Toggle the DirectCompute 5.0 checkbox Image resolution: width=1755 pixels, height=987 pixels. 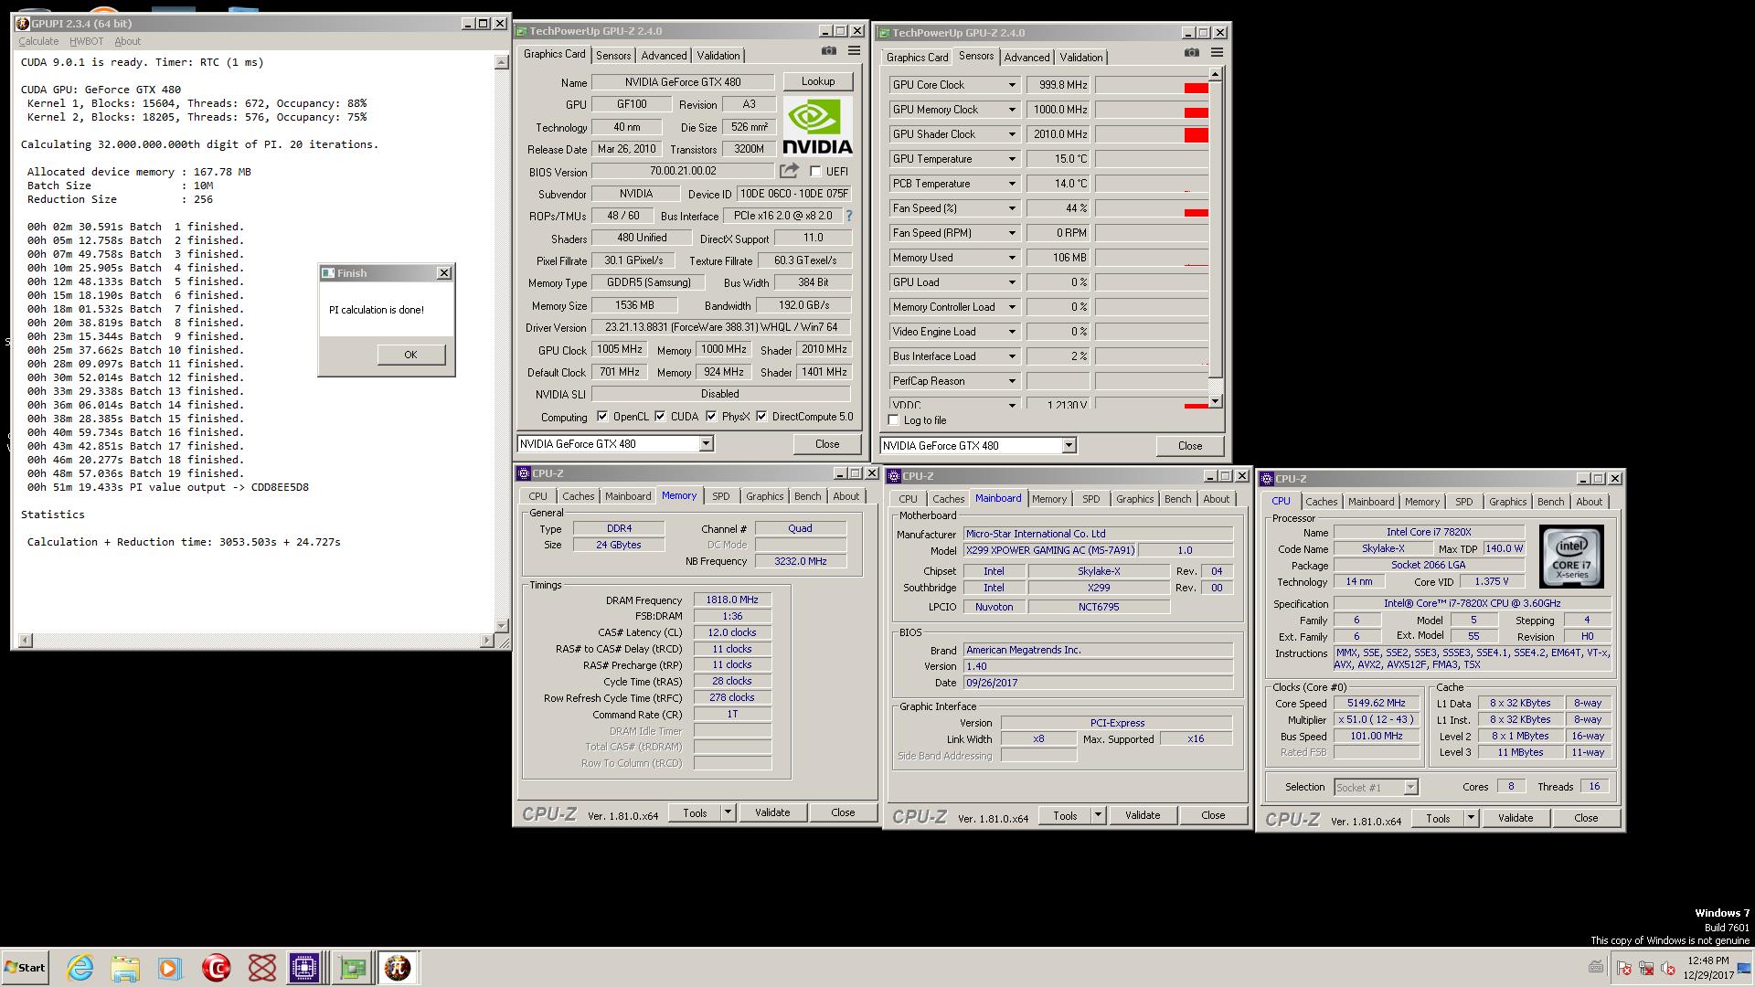[x=761, y=416]
